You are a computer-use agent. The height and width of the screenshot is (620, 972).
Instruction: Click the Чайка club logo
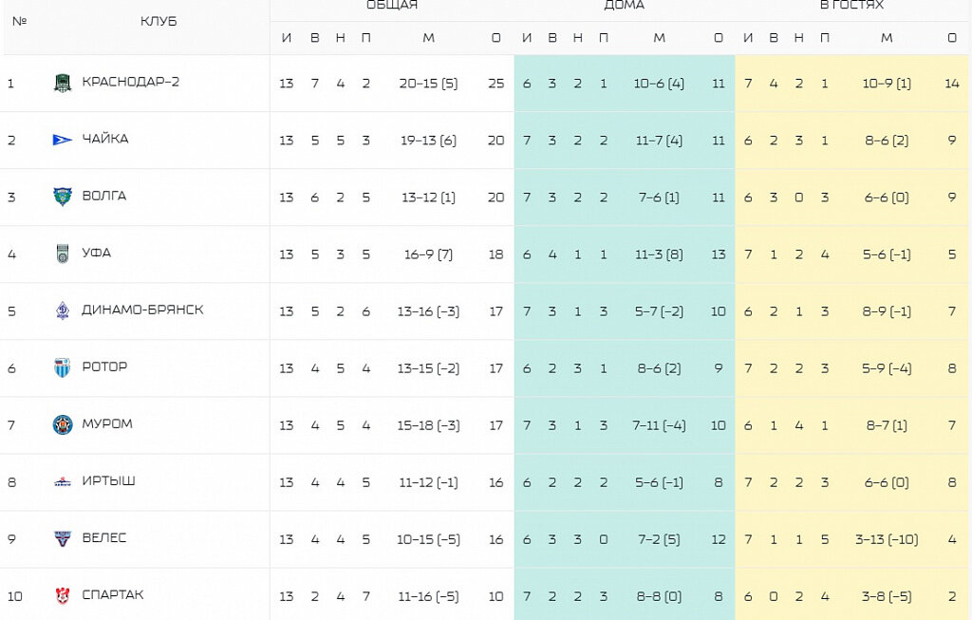point(63,141)
